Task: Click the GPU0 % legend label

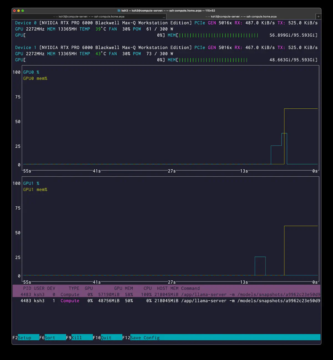Action: click(x=31, y=72)
